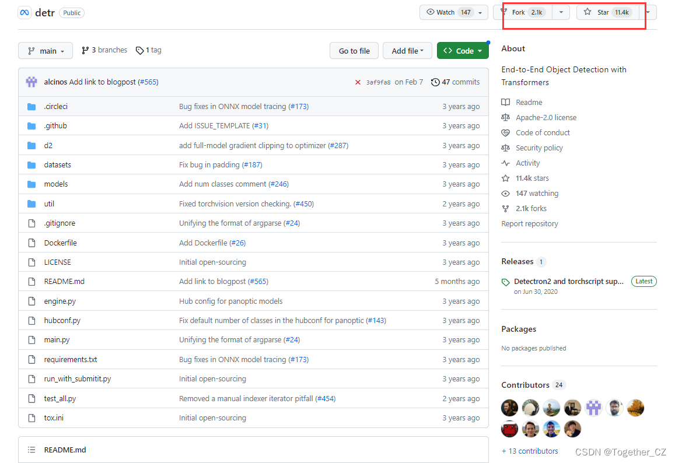Image resolution: width=675 pixels, height=463 pixels.
Task: Click the first contributor avatar
Action: (x=509, y=408)
